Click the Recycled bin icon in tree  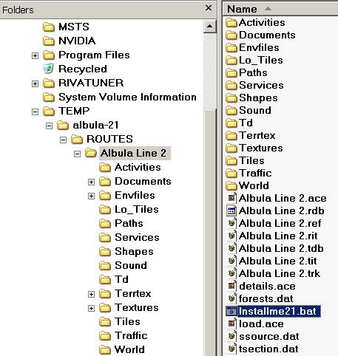point(49,69)
